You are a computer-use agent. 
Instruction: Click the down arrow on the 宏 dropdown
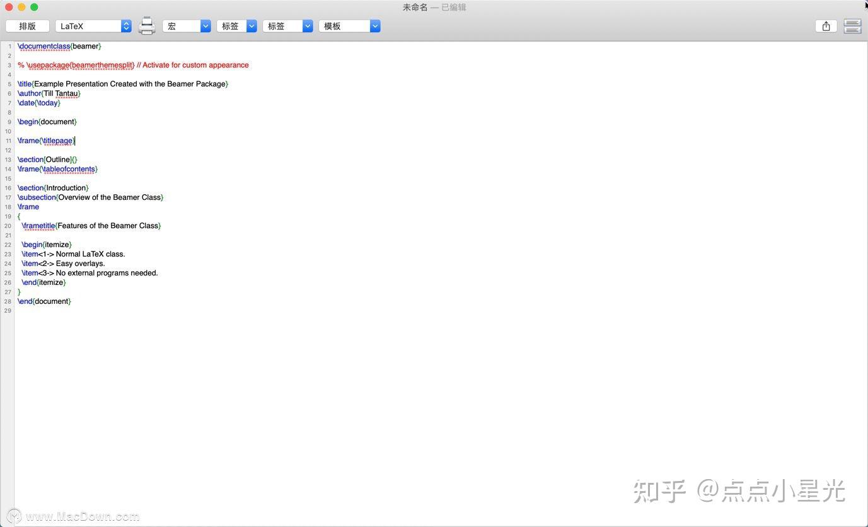coord(205,26)
